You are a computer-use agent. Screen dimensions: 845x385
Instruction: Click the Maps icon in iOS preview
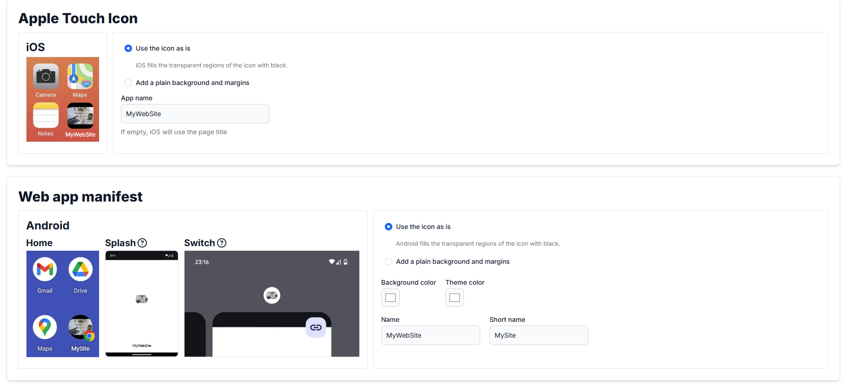pos(80,76)
